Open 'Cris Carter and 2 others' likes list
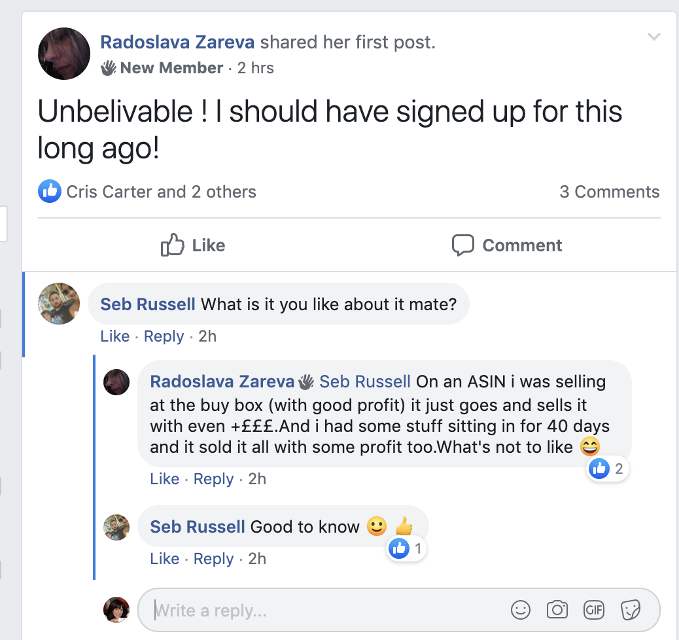Screen dimensions: 679x640 tap(161, 192)
